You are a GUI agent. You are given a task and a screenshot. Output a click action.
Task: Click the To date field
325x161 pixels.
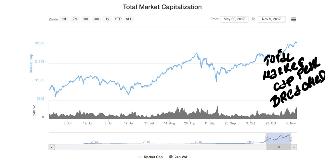tap(271, 19)
